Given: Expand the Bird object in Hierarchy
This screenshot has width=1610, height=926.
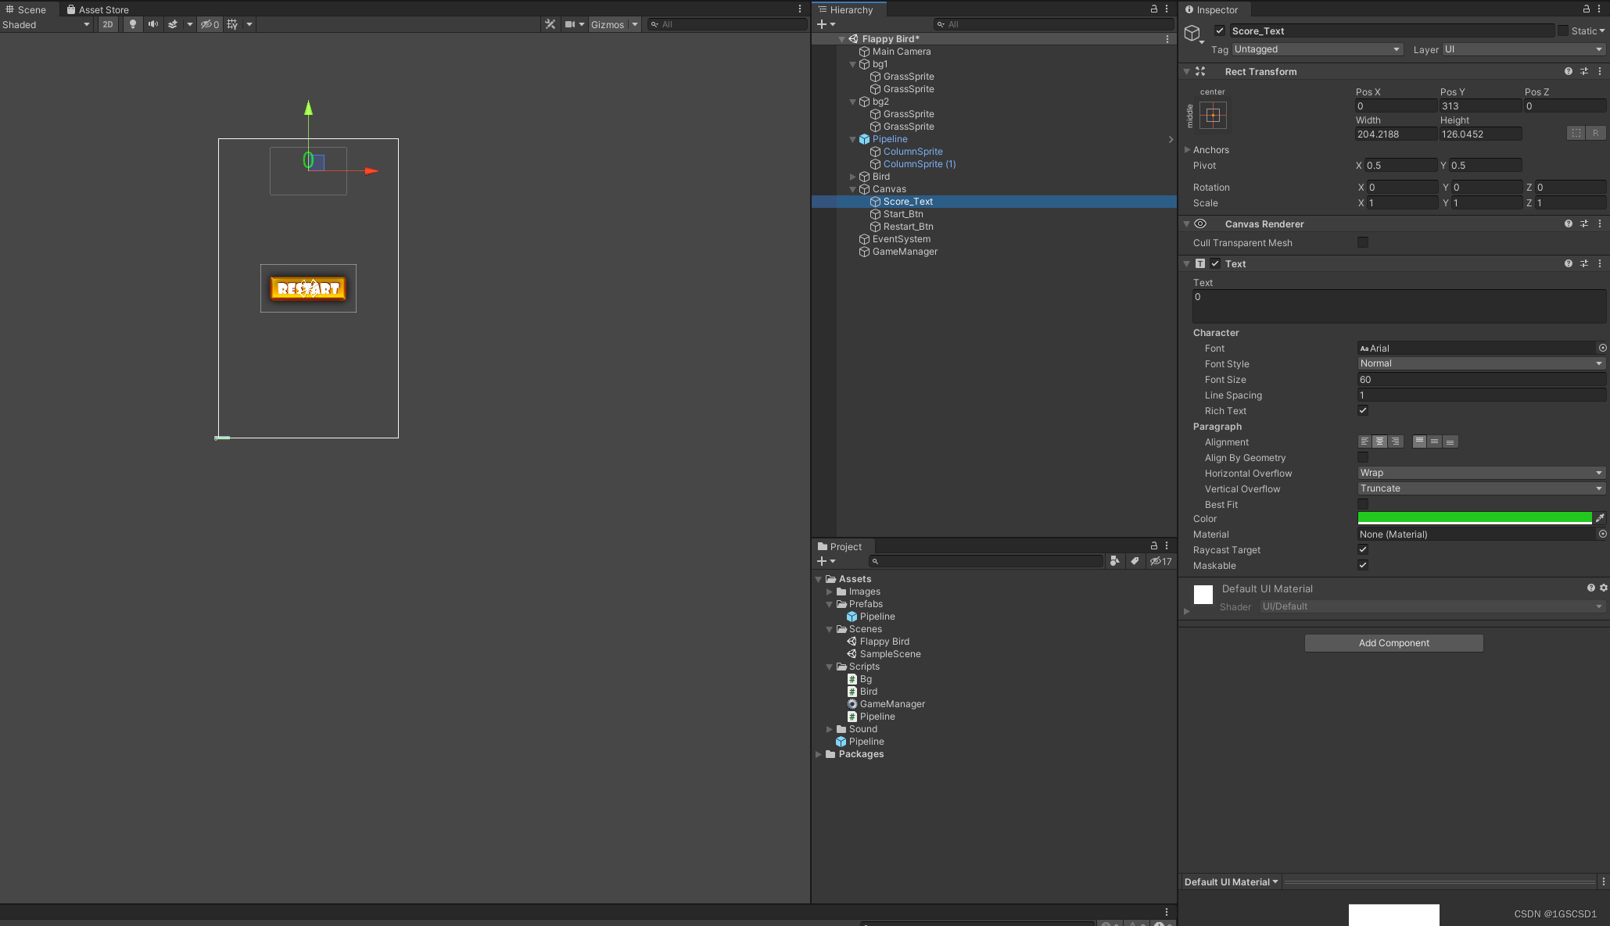Looking at the screenshot, I should tap(852, 176).
